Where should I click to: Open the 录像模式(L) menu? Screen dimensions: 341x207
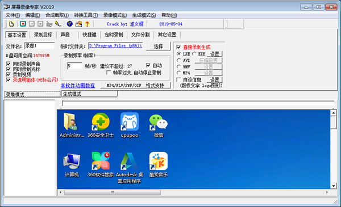[115, 15]
